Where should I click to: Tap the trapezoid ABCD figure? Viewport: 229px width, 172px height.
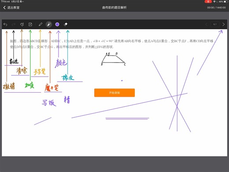point(113,59)
